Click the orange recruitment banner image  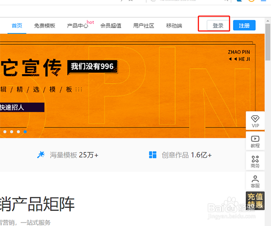click(x=132, y=86)
